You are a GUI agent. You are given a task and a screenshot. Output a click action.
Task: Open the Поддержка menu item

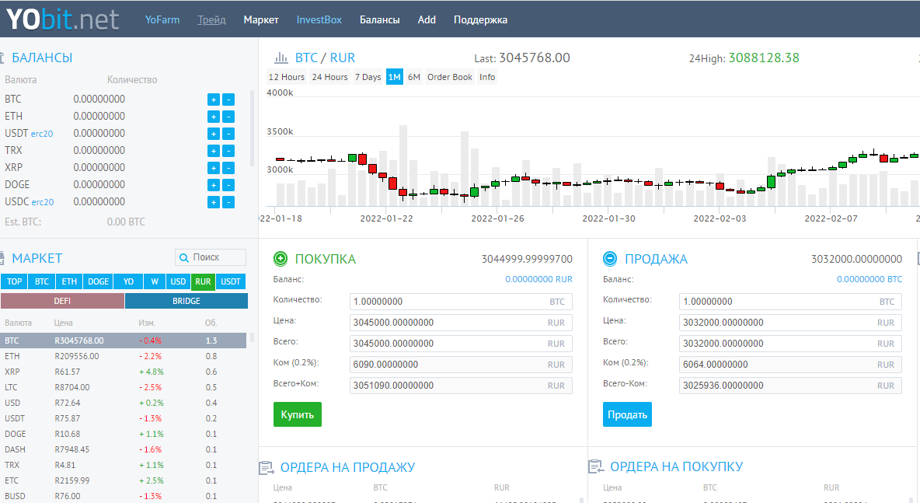[480, 19]
